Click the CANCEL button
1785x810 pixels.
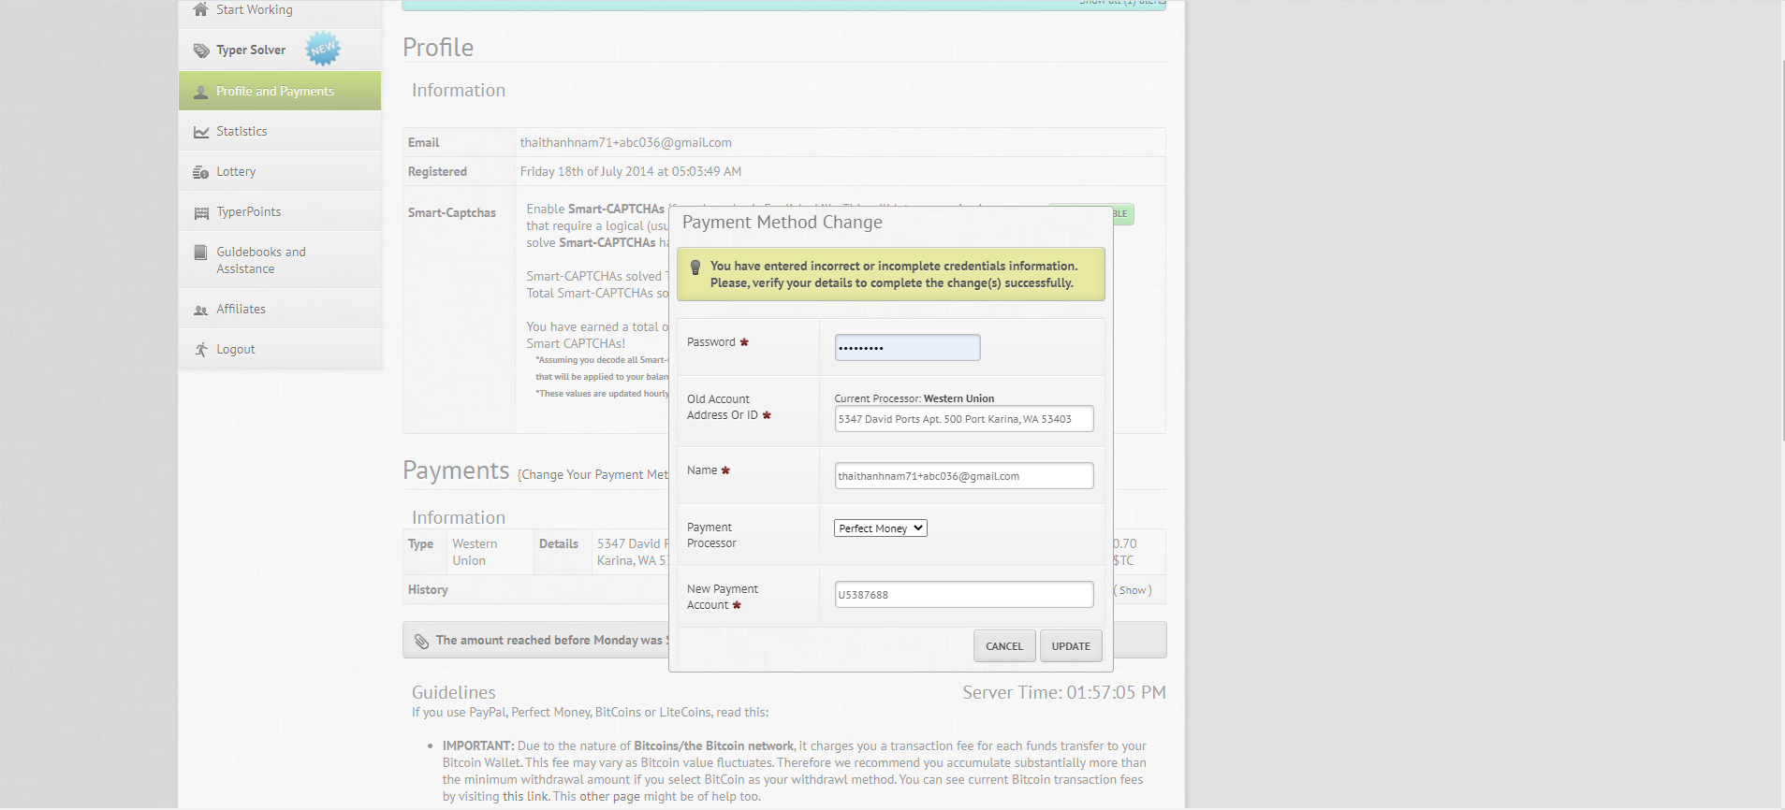[1004, 646]
